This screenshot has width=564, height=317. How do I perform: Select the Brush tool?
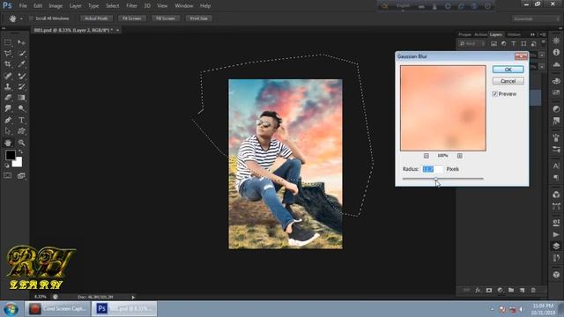coord(21,76)
